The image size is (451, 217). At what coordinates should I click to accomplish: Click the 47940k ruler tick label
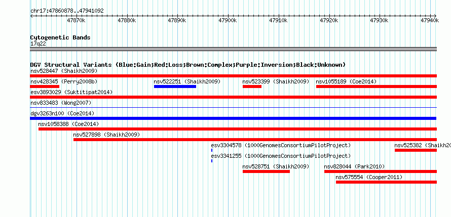click(x=430, y=20)
